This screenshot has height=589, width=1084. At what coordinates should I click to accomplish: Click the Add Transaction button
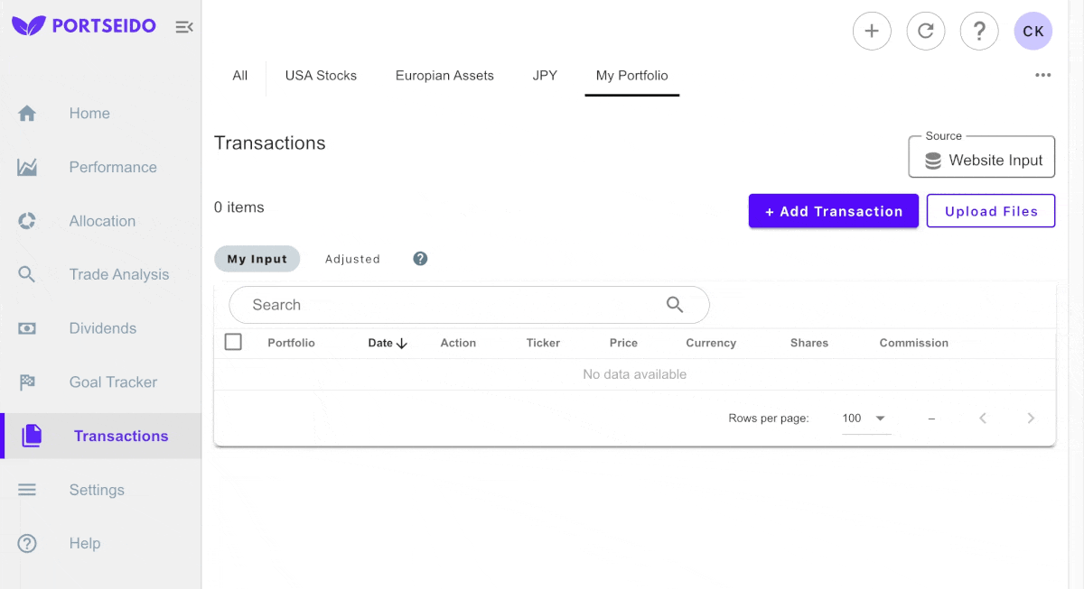833,211
